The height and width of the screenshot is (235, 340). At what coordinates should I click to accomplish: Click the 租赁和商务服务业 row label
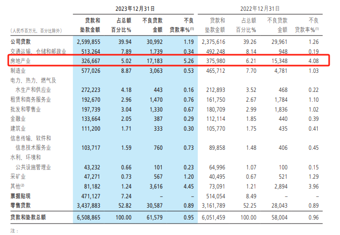[30, 100]
